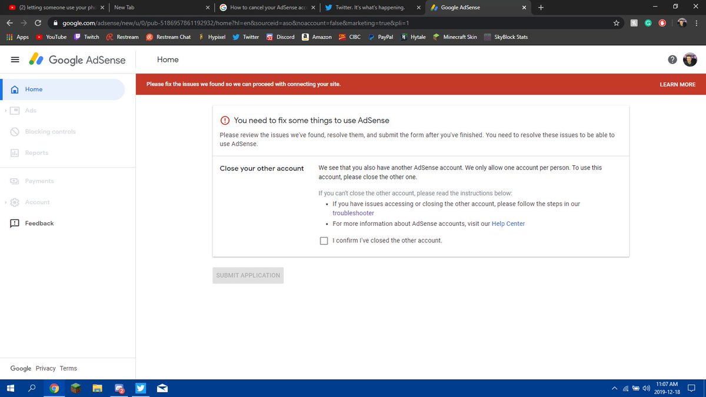Open the Windows Start menu
The image size is (706, 397).
tap(10, 388)
